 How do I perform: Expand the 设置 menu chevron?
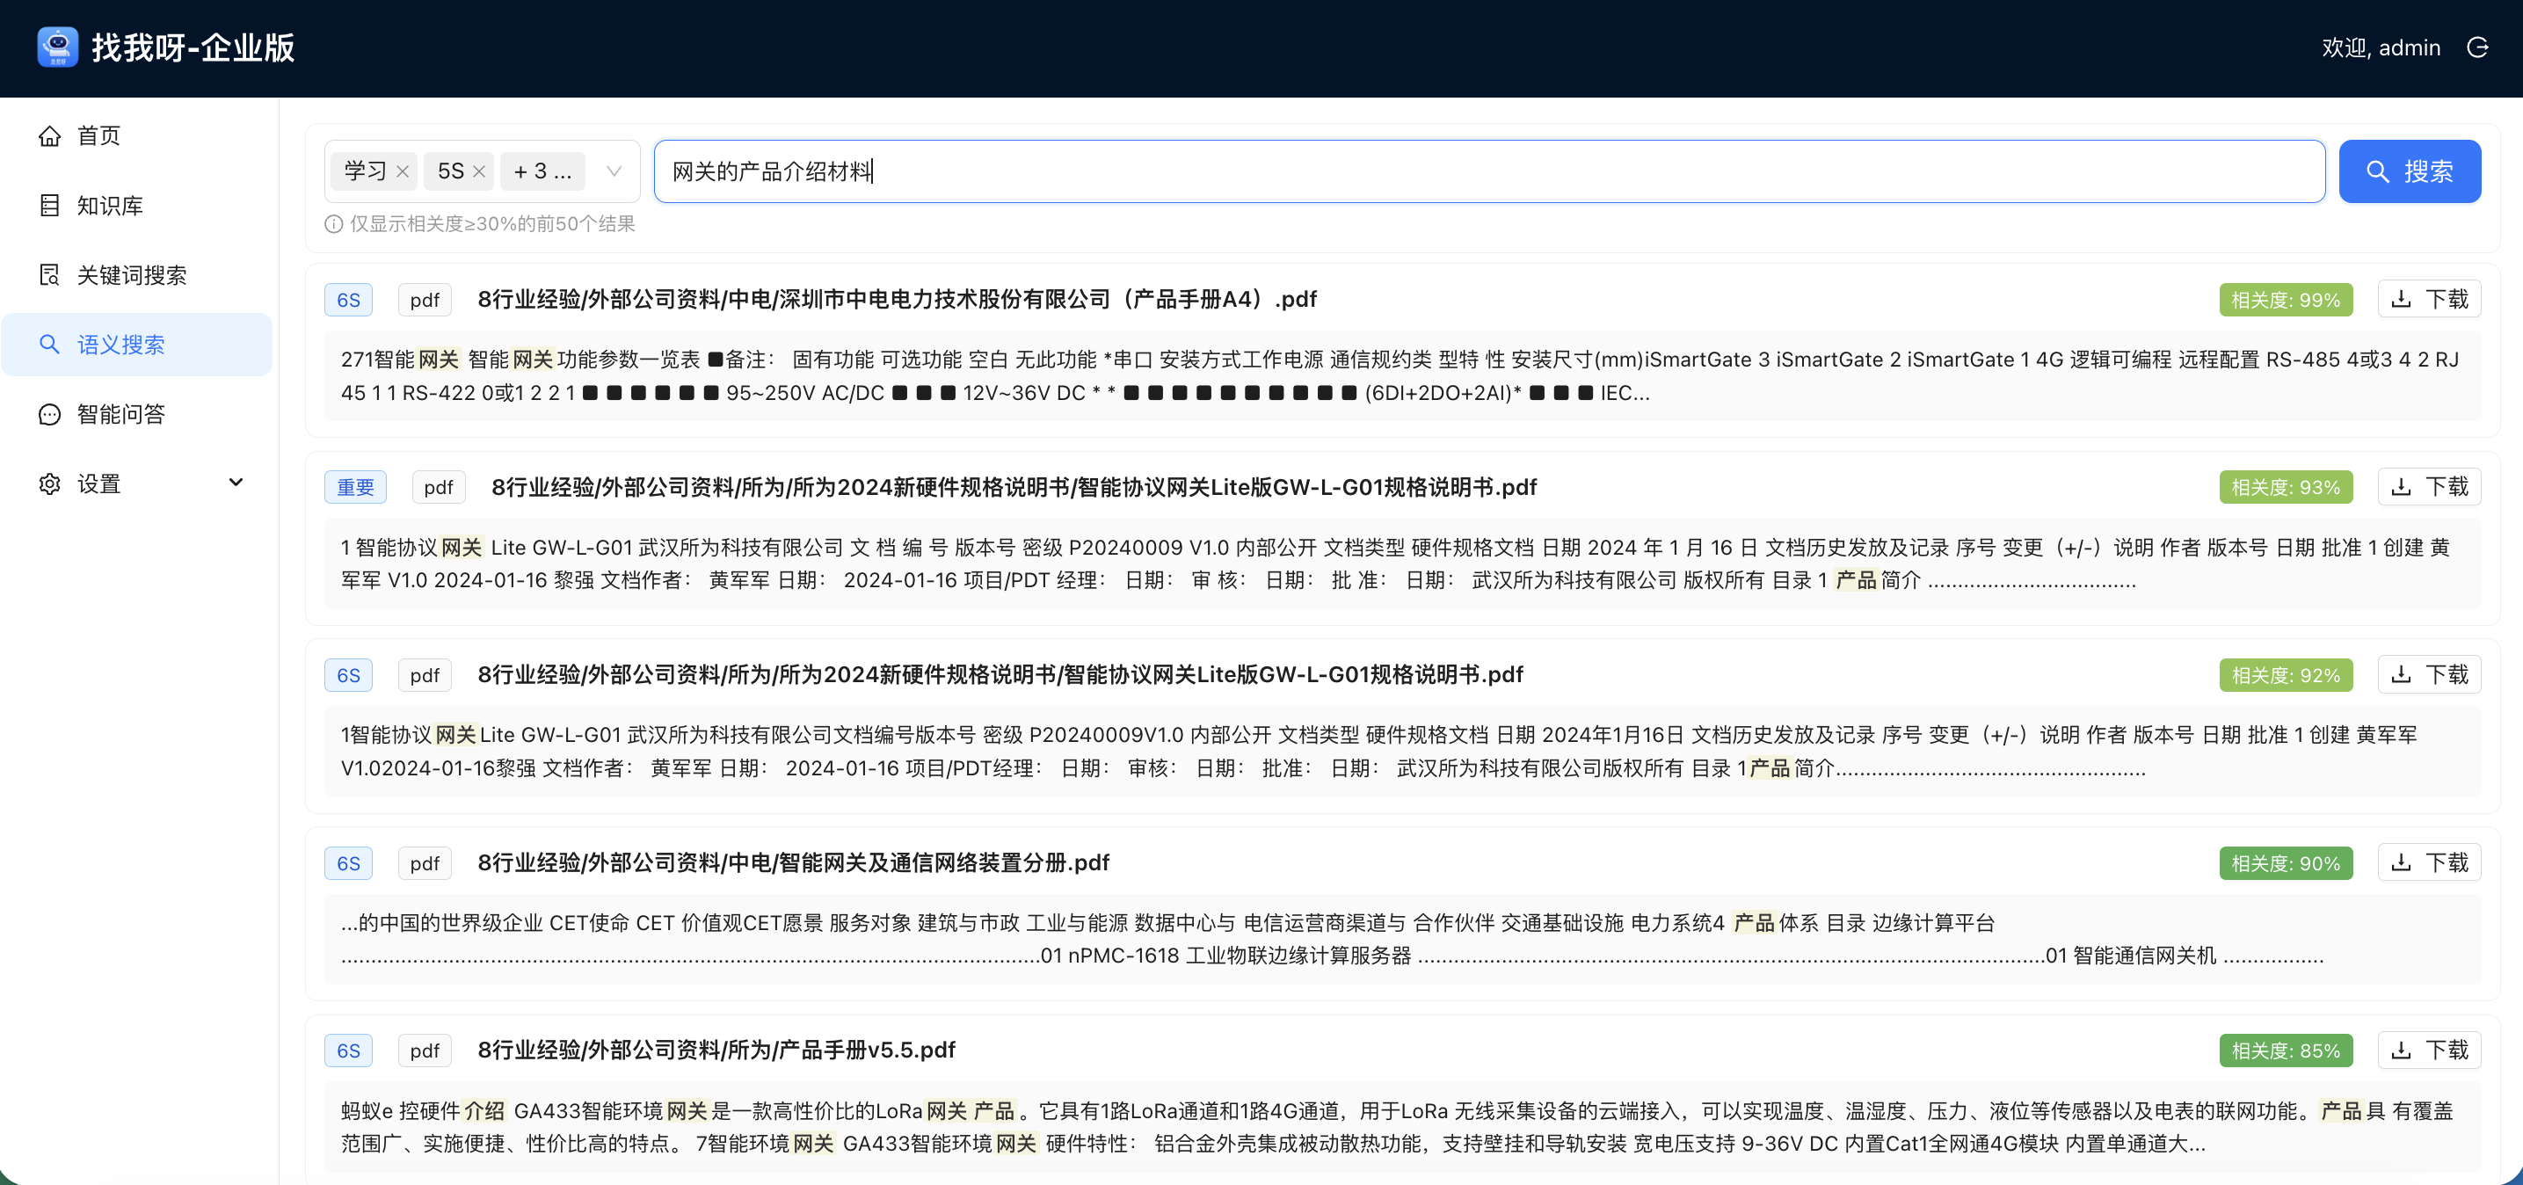click(235, 483)
